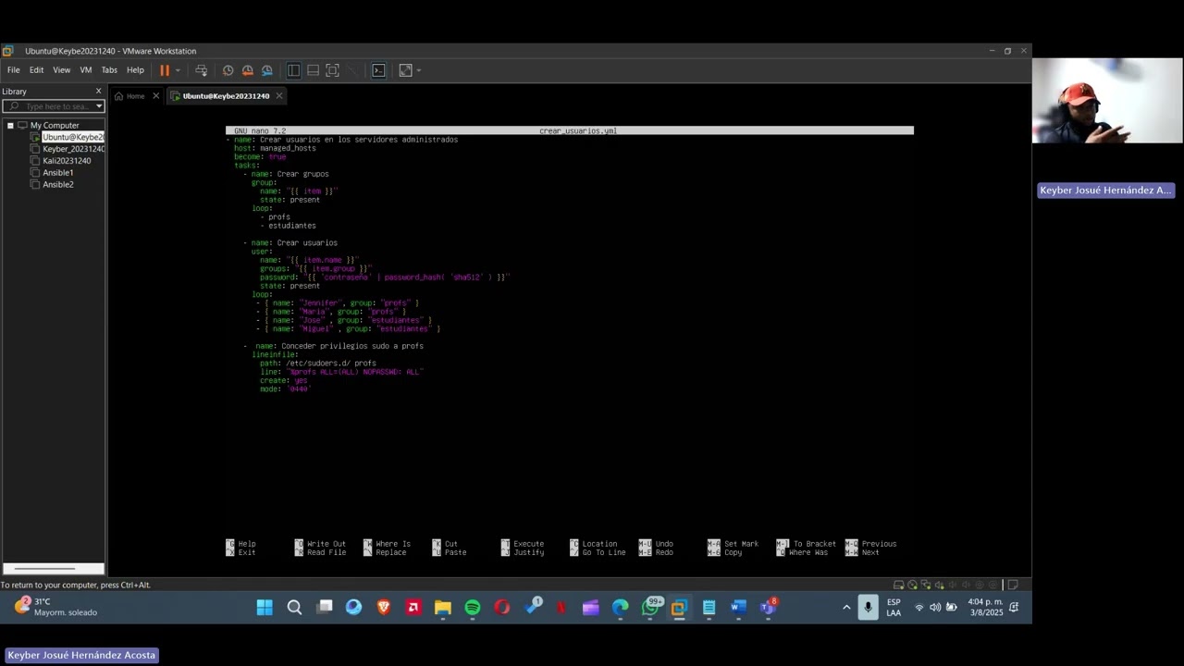Open the Tabs menu
The width and height of the screenshot is (1184, 666).
click(x=109, y=70)
